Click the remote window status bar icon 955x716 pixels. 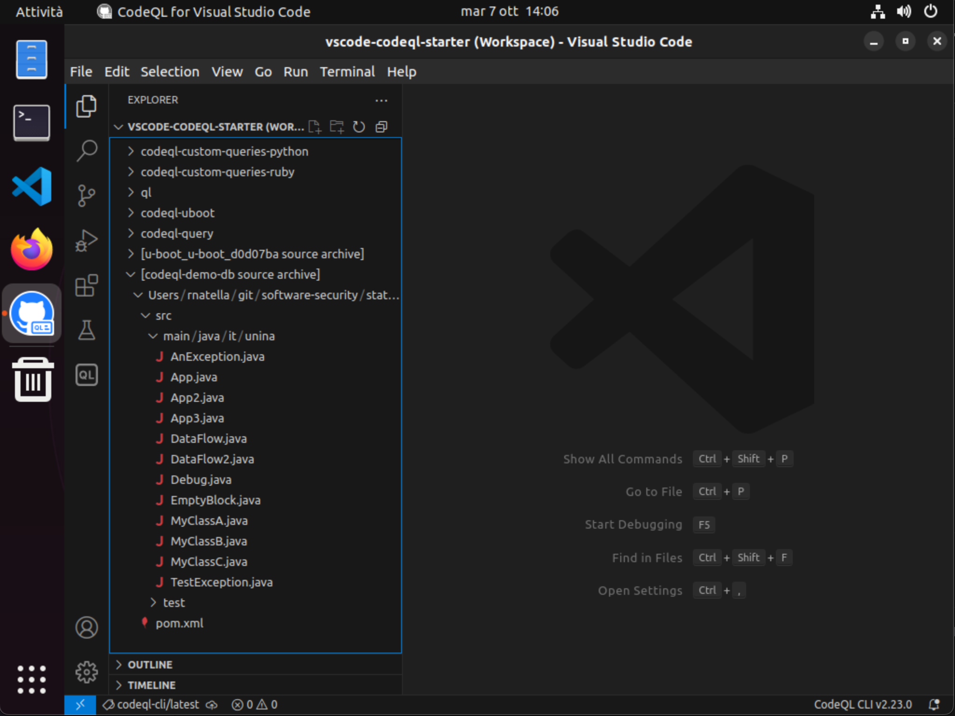80,704
